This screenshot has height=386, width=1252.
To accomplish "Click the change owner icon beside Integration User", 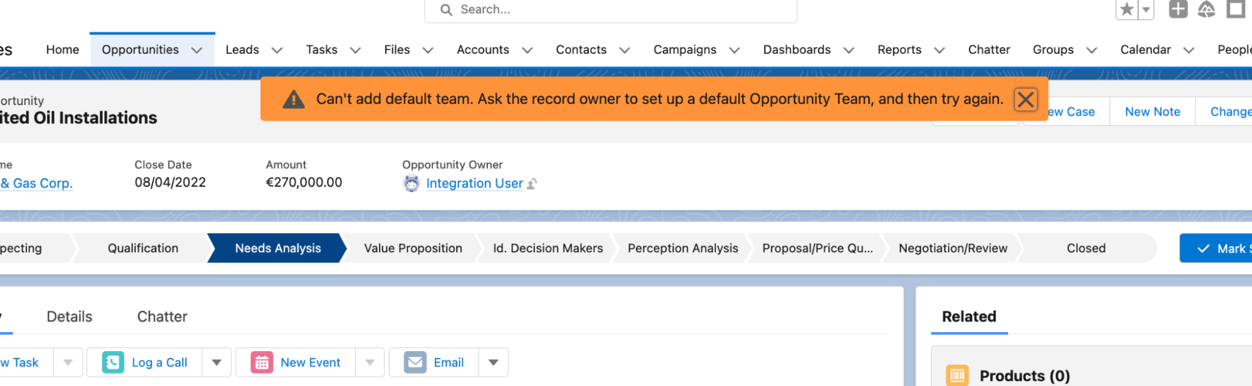I will pos(532,184).
